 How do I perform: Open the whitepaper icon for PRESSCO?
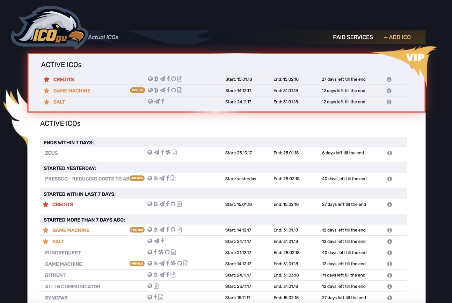pos(173,178)
